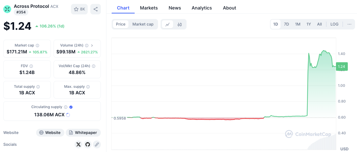Click the $1.24B FDV value

tap(27, 73)
